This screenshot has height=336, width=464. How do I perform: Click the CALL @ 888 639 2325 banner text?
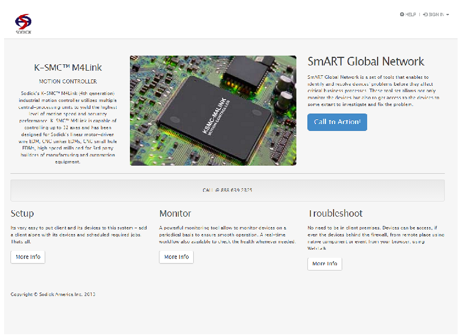(x=227, y=190)
